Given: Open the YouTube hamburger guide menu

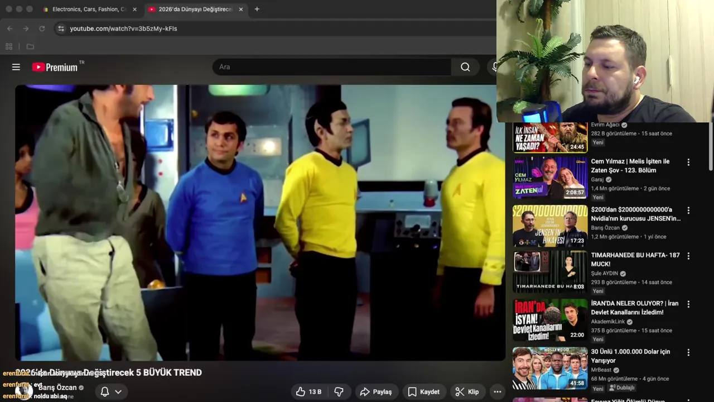Looking at the screenshot, I should (x=16, y=67).
